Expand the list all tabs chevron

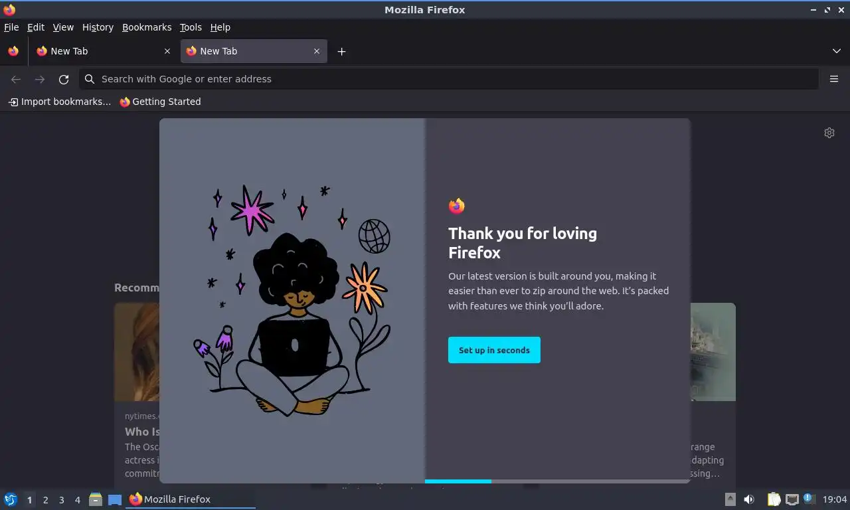[837, 51]
